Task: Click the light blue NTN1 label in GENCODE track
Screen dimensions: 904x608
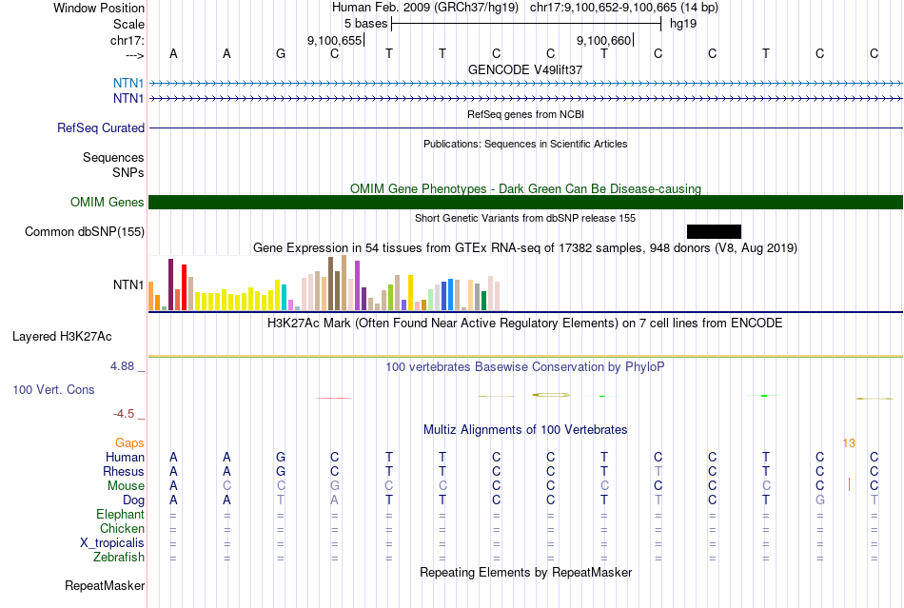Action: (128, 84)
